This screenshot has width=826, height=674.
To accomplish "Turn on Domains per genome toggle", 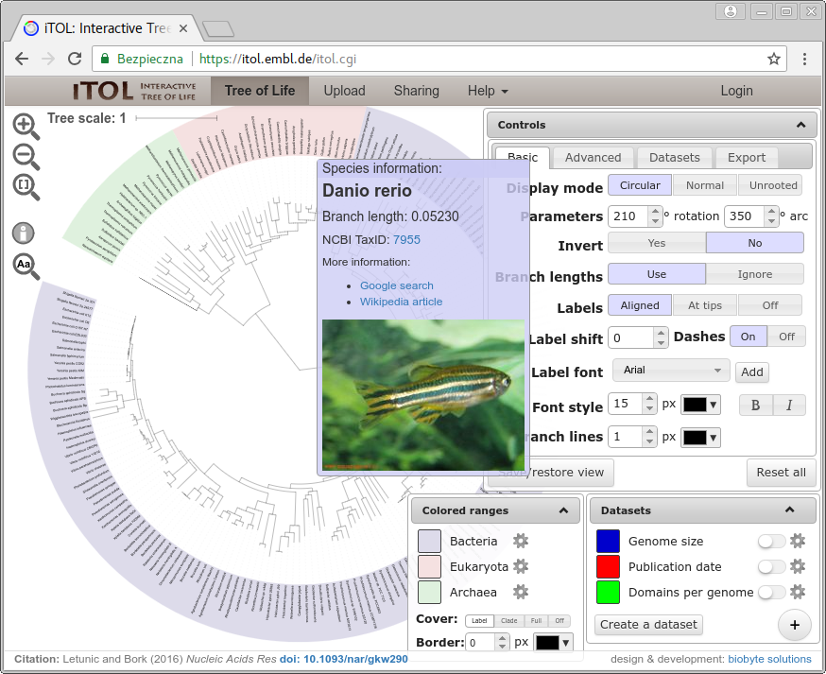I will tap(771, 593).
